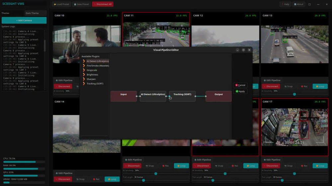
Task: Open Edit Pipeline for CAM 10
Action: (64, 80)
